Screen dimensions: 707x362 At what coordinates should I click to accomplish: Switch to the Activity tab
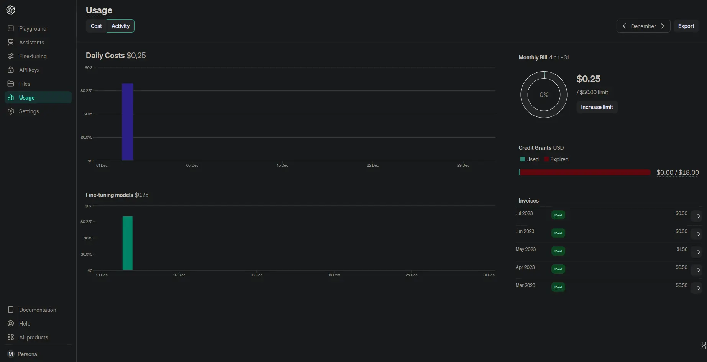(x=120, y=26)
